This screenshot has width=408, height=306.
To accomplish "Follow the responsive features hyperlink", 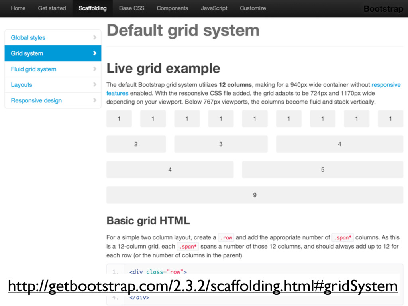I will pos(386,85).
